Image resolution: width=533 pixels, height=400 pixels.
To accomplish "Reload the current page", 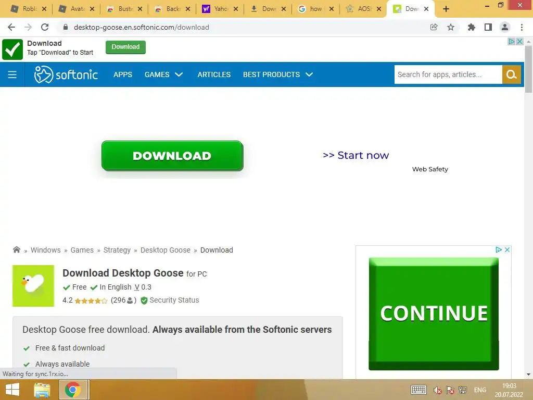I will click(x=45, y=27).
